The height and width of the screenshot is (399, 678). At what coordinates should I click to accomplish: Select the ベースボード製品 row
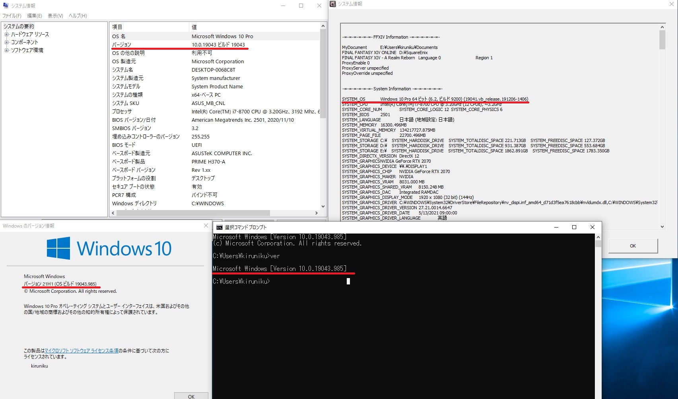[x=215, y=162]
